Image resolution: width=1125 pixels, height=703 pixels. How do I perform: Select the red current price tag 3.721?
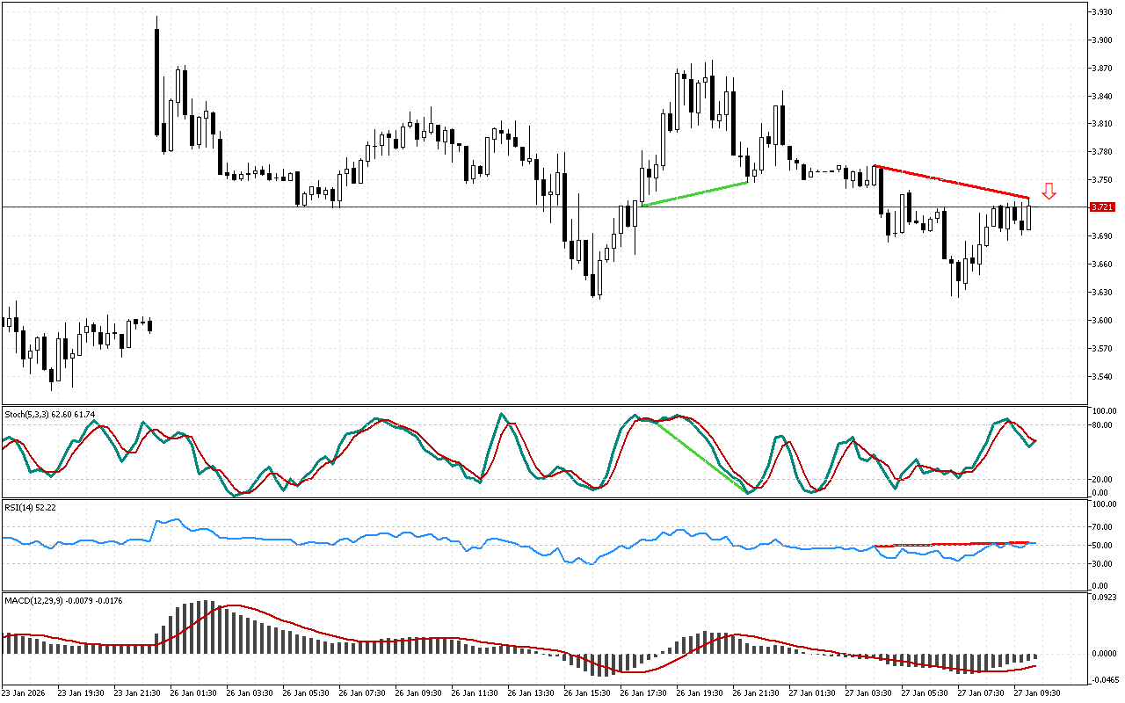pos(1102,207)
